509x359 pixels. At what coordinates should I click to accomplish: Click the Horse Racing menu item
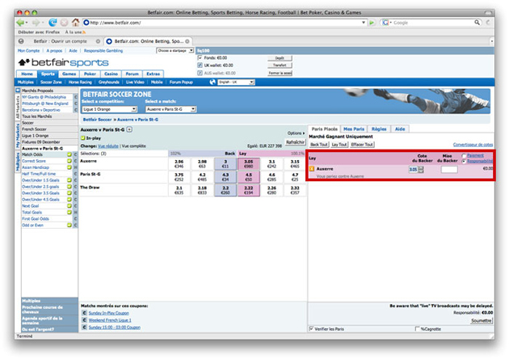(x=80, y=82)
